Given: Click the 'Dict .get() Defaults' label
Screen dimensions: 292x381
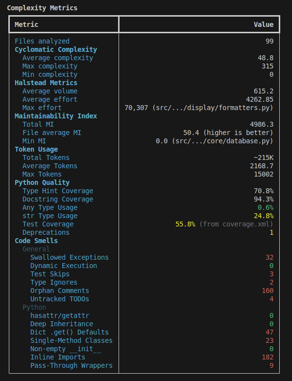Looking at the screenshot, I should pos(70,332).
